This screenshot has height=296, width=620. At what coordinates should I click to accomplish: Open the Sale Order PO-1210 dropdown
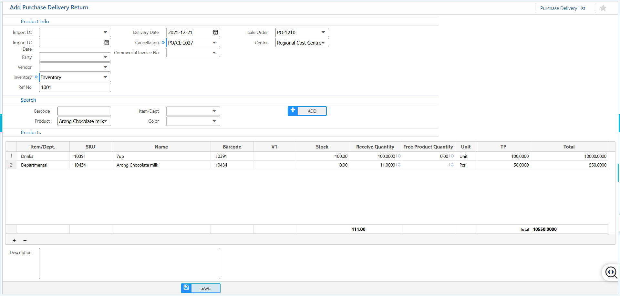pos(323,32)
